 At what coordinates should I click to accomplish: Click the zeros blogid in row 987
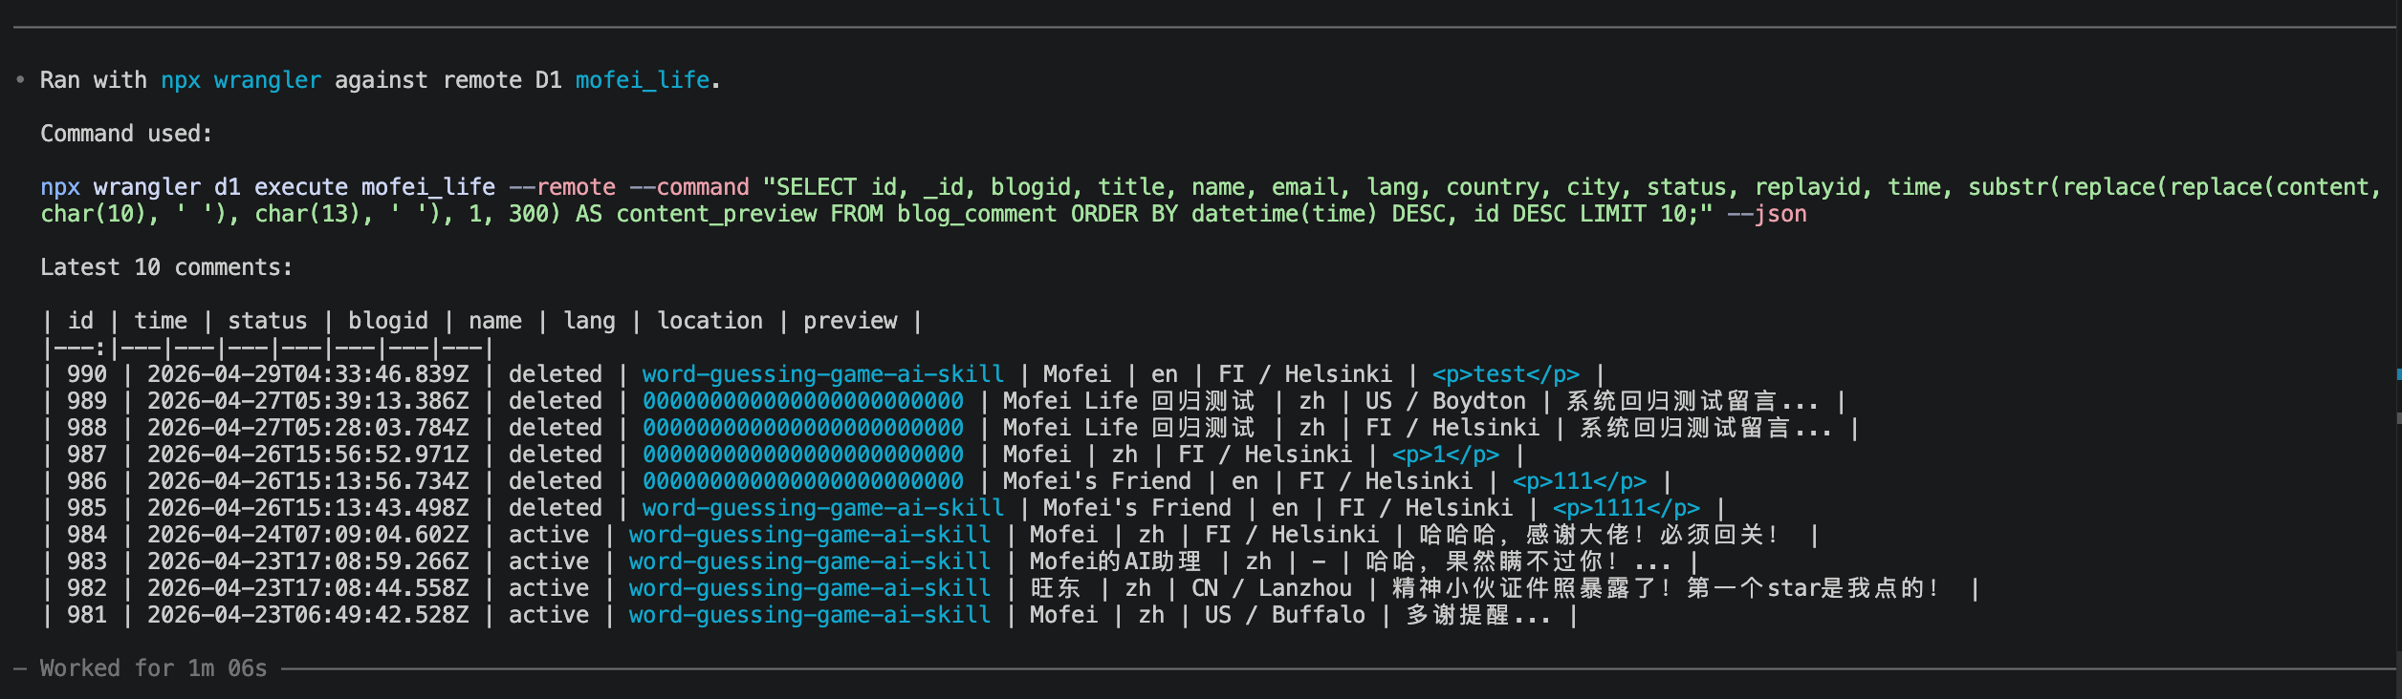pyautogui.click(x=803, y=455)
